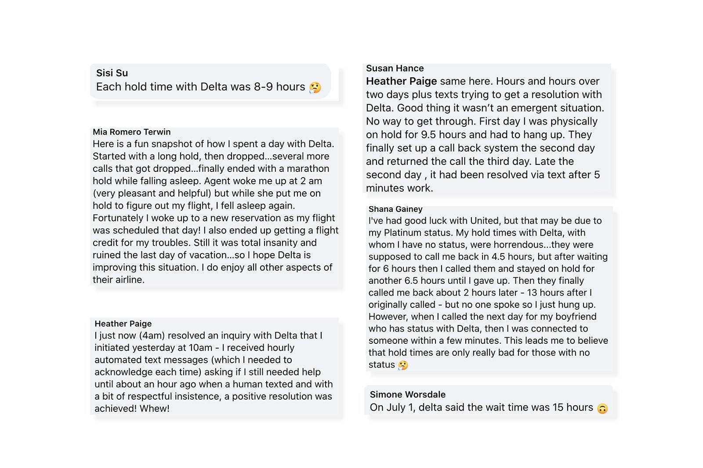
Task: Select Sisi Su's comment about 8-9 hour holds
Action: (x=200, y=87)
